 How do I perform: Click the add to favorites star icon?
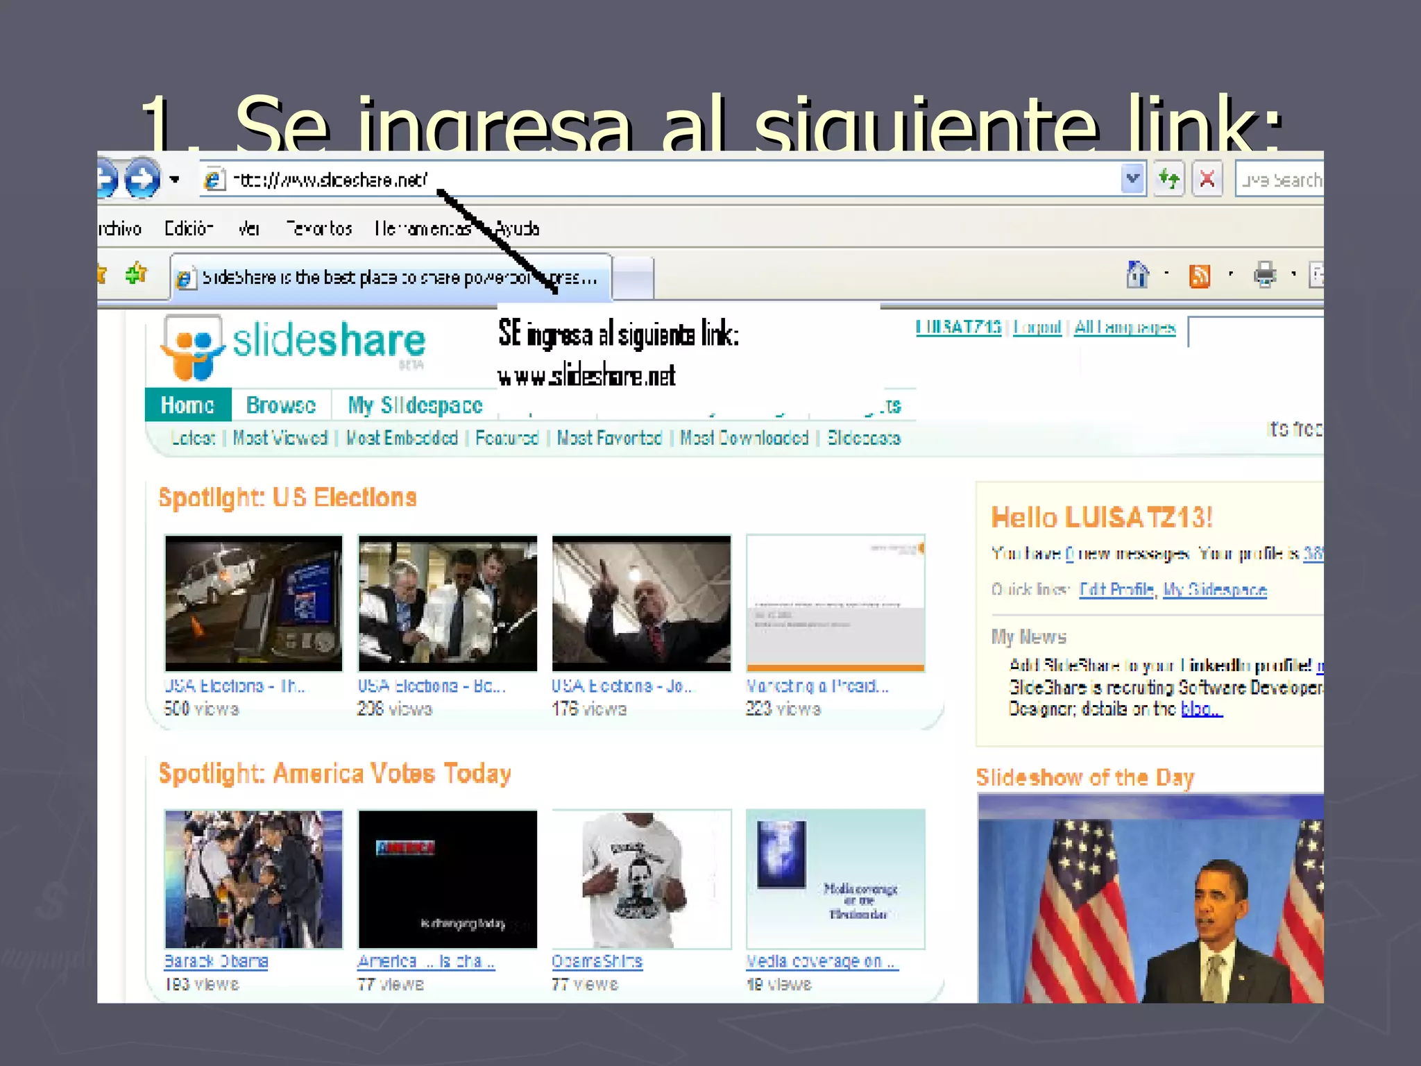136,274
